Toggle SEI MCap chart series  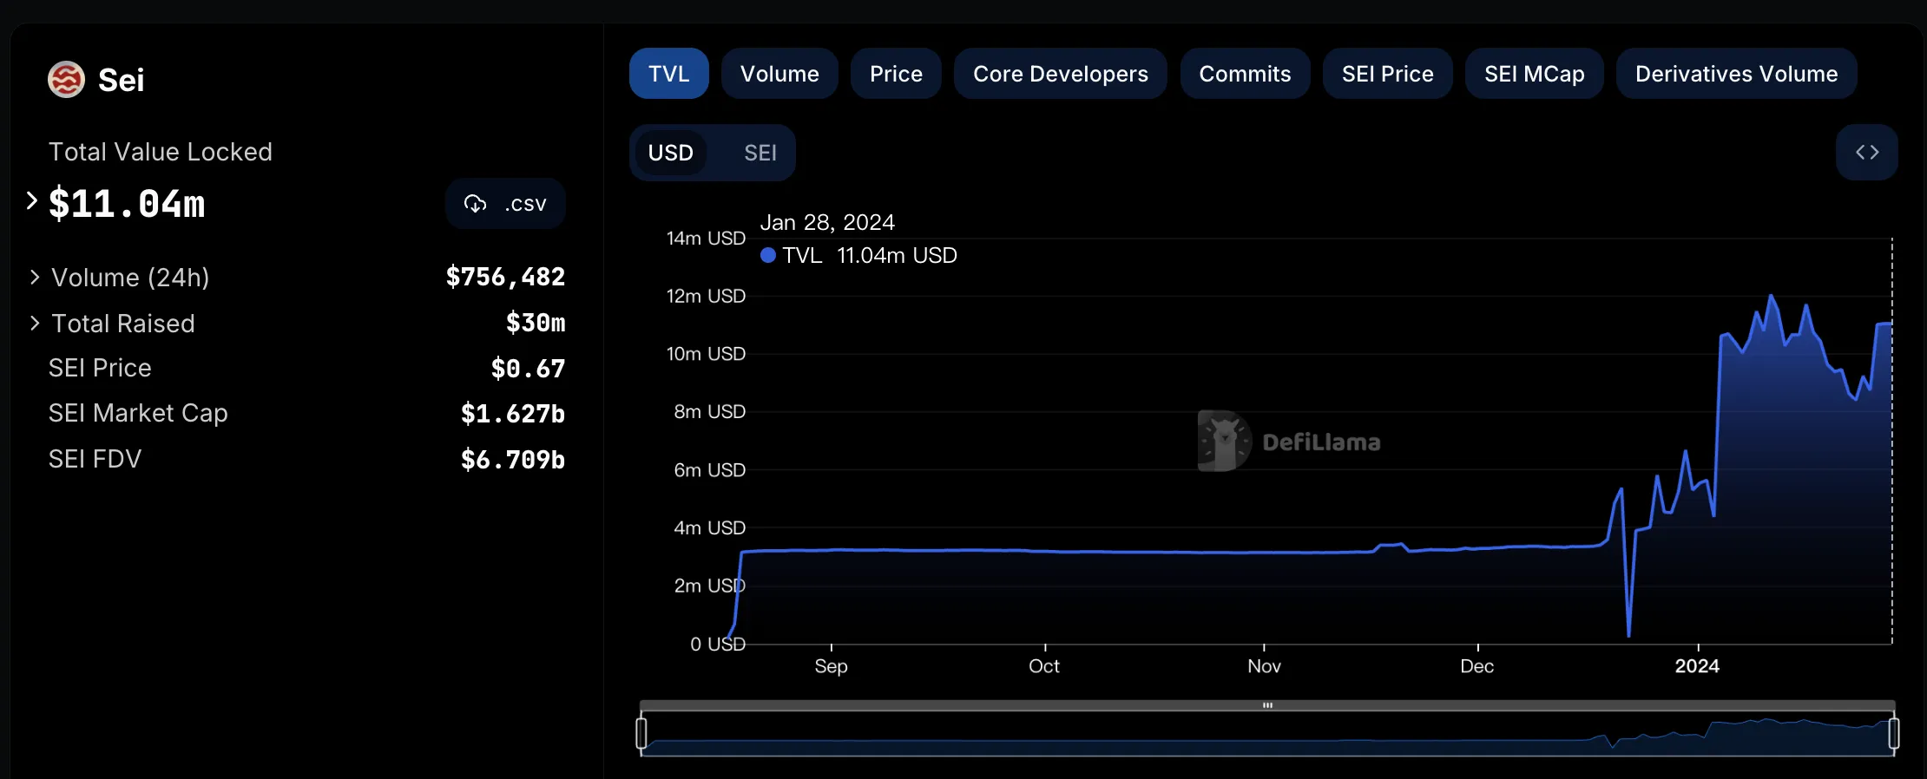tap(1535, 74)
